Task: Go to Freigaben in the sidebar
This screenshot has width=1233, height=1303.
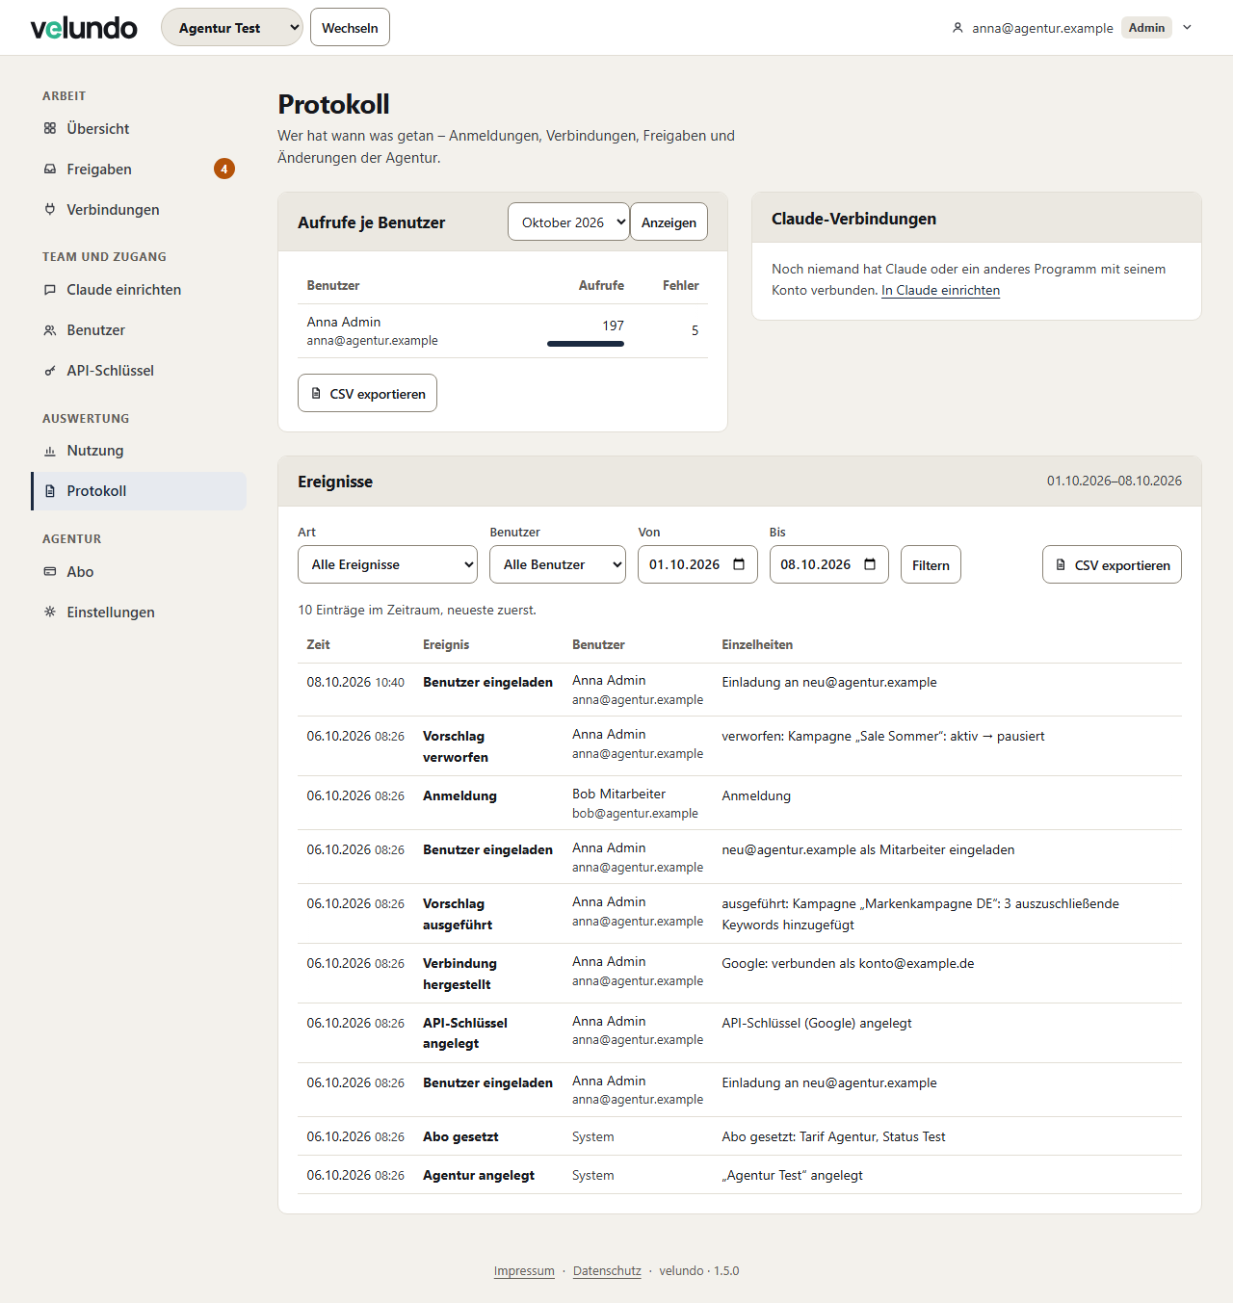Action: click(139, 169)
